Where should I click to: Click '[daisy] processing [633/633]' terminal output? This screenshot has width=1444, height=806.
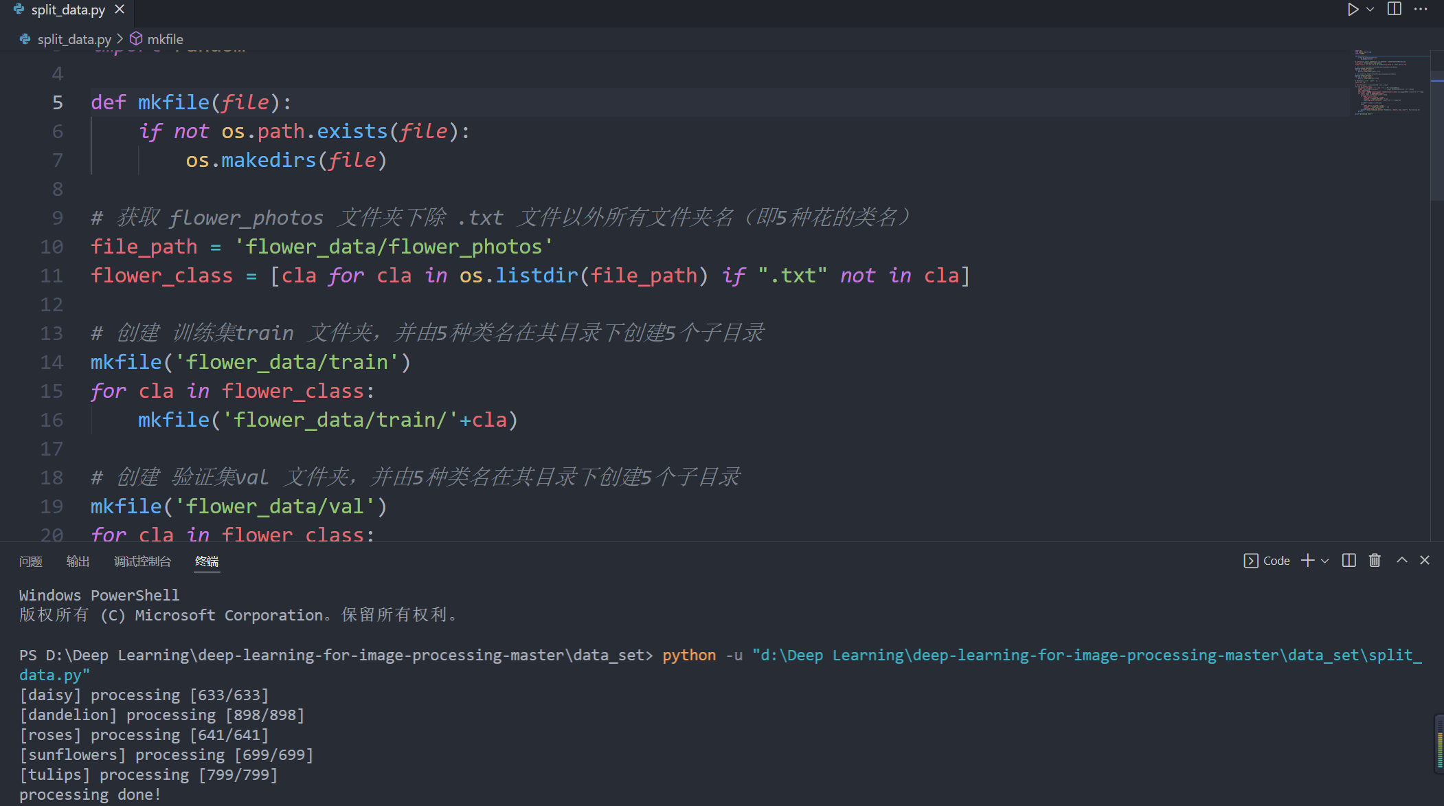pyautogui.click(x=144, y=695)
